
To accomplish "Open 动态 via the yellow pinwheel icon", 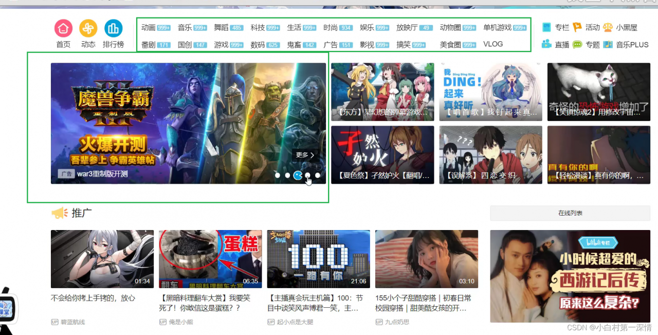I will coord(87,29).
